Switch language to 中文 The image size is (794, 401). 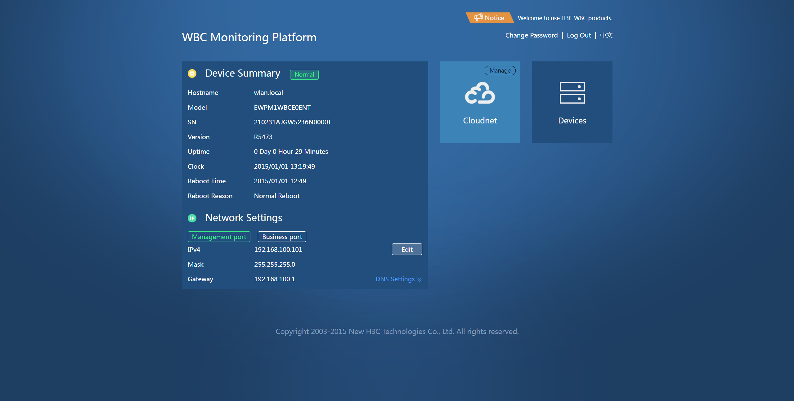pyautogui.click(x=606, y=35)
